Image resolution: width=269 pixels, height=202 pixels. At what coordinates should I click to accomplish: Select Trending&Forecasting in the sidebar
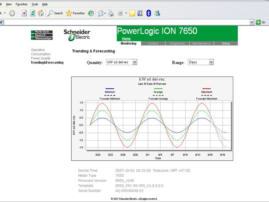click(47, 63)
